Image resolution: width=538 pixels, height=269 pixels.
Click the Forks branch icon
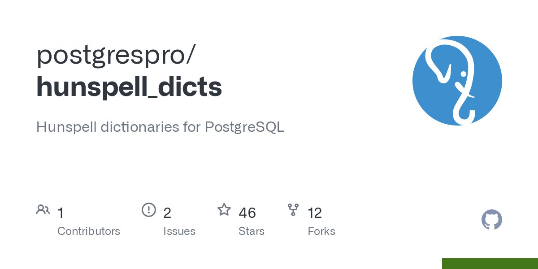(293, 210)
